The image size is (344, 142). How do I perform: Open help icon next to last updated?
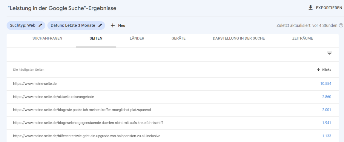tap(341, 25)
